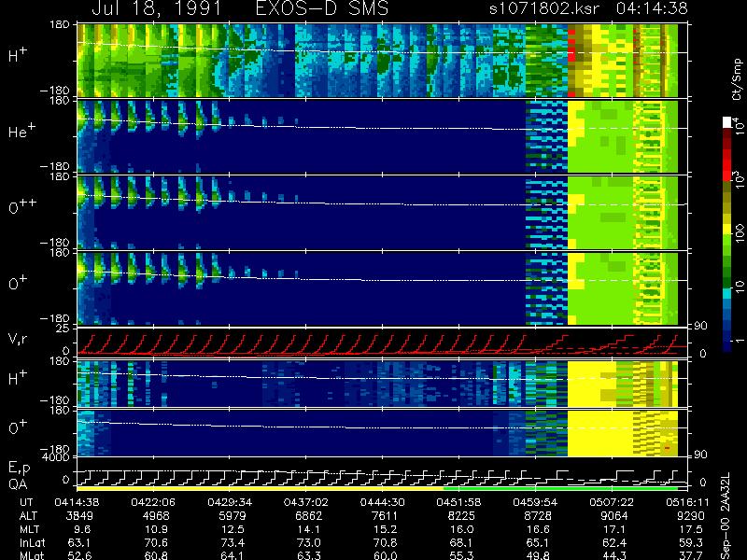
Task: Click the UT tick value '0516:11'
Action: 687,502
